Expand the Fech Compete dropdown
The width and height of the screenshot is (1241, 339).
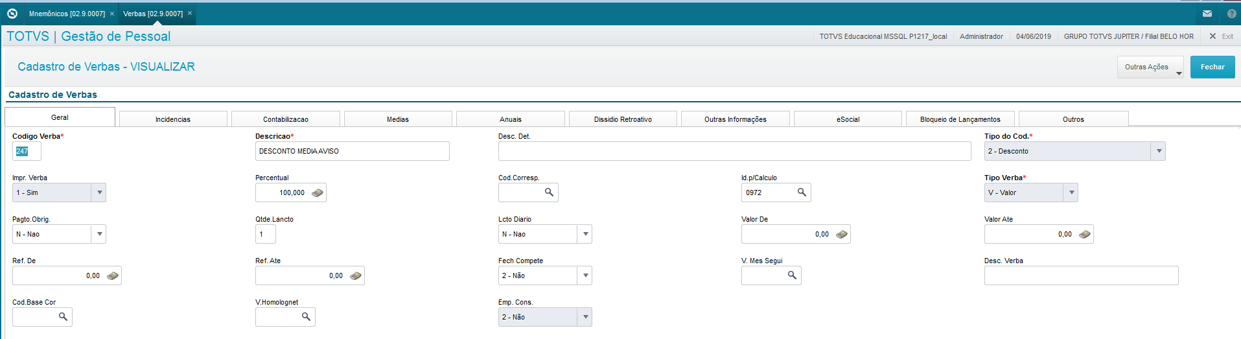coord(585,275)
